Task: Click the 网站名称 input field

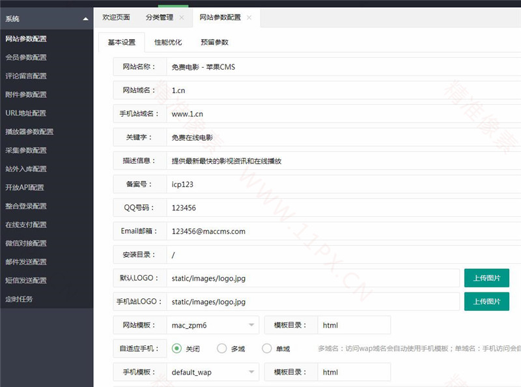Action: click(x=274, y=66)
